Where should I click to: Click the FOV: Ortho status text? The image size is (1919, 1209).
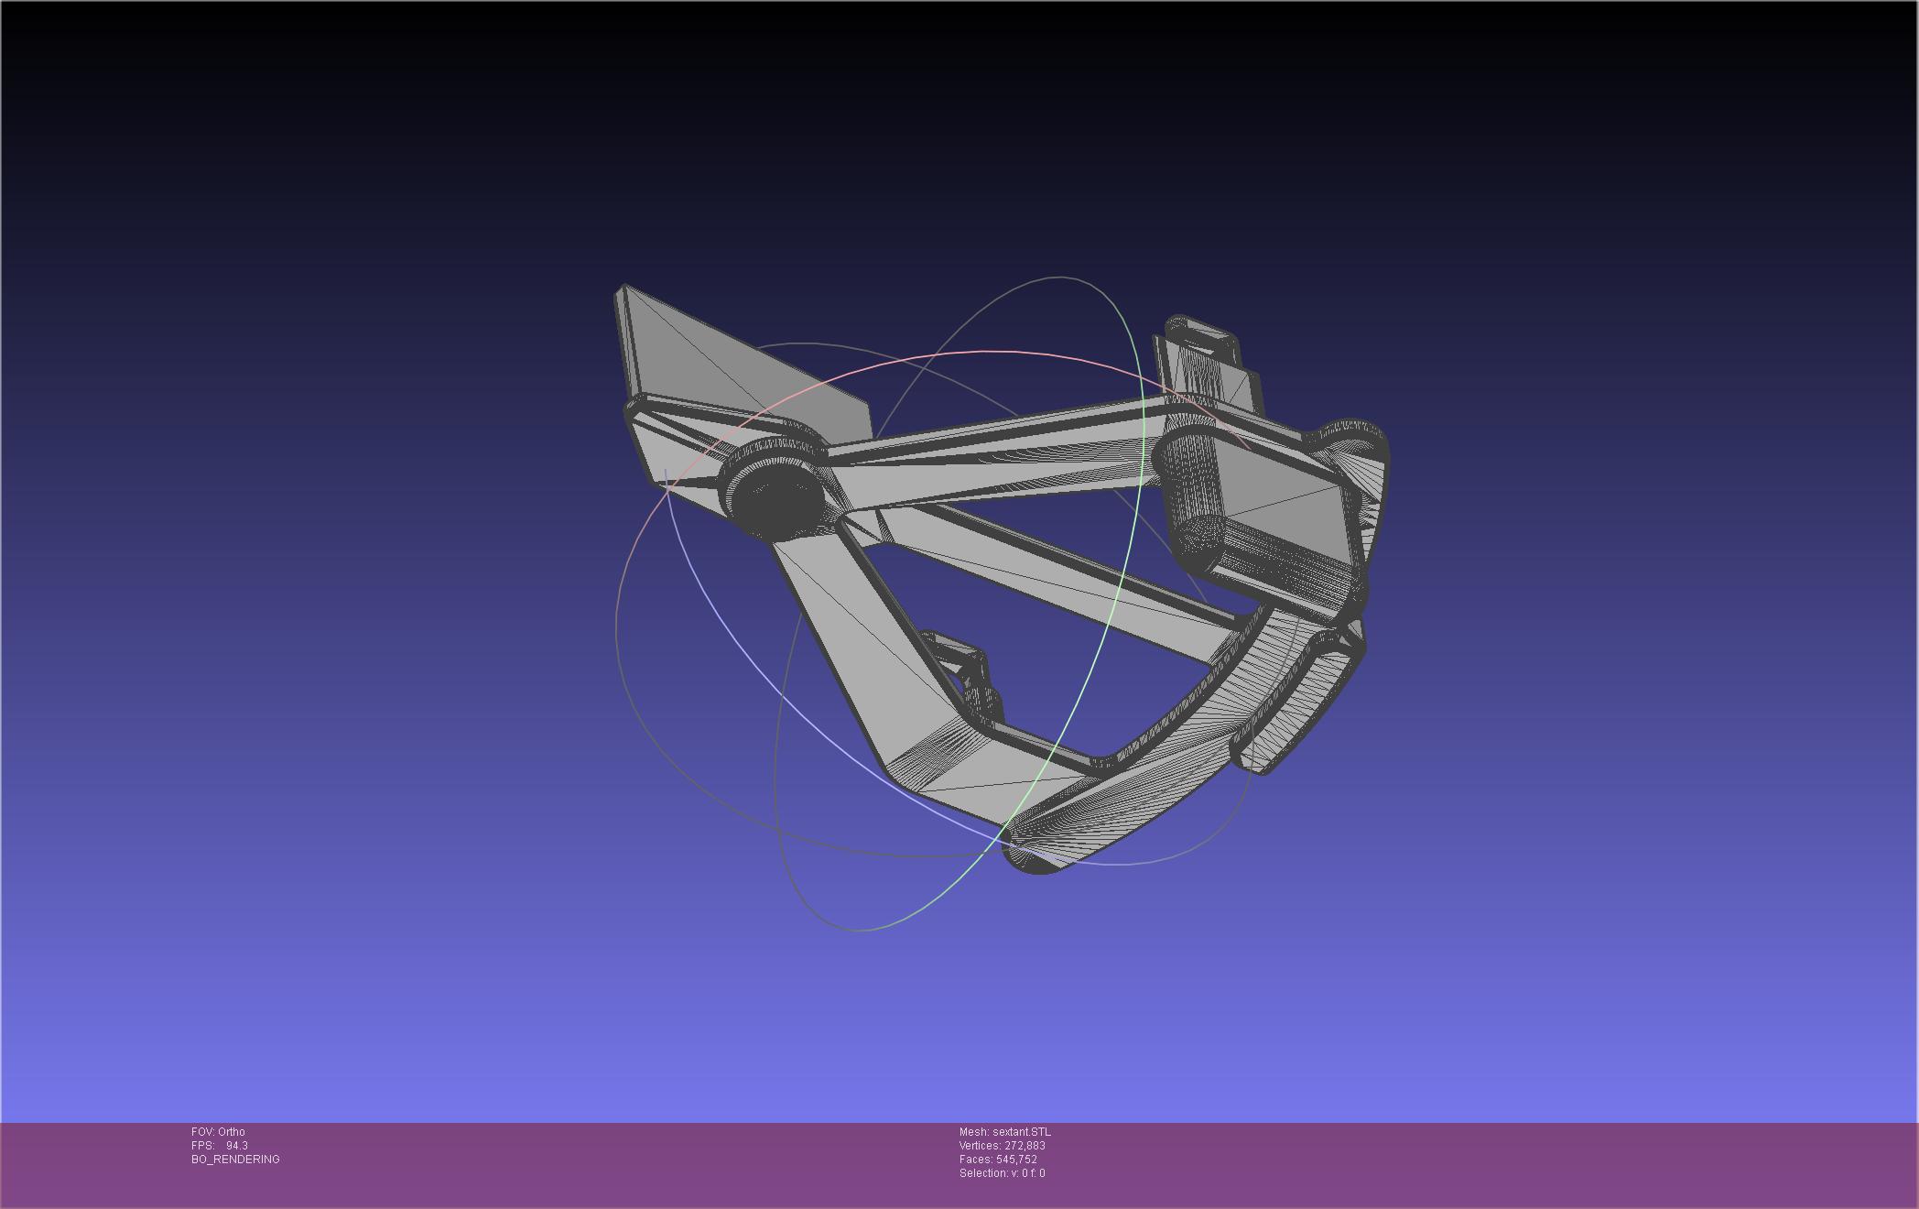click(218, 1132)
